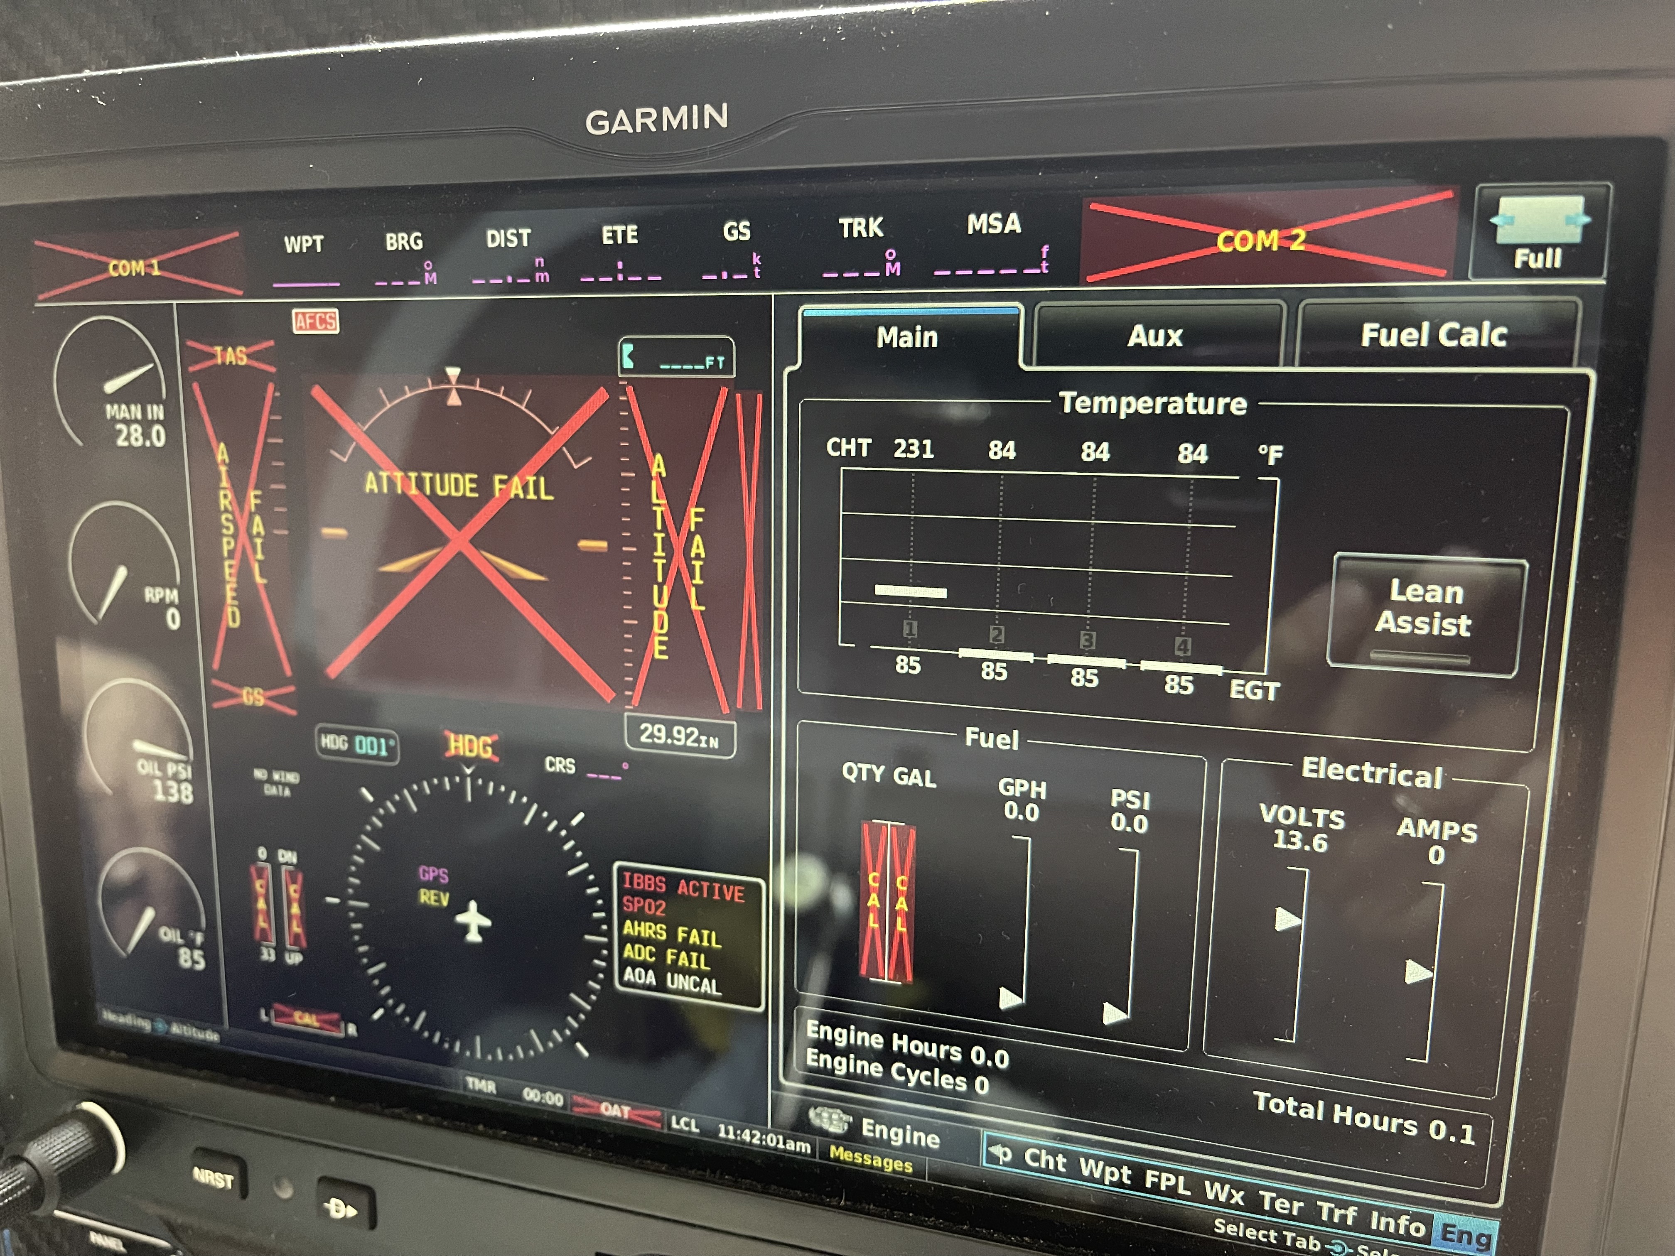
Task: Tap the red AFCS annunciator
Action: click(x=316, y=322)
